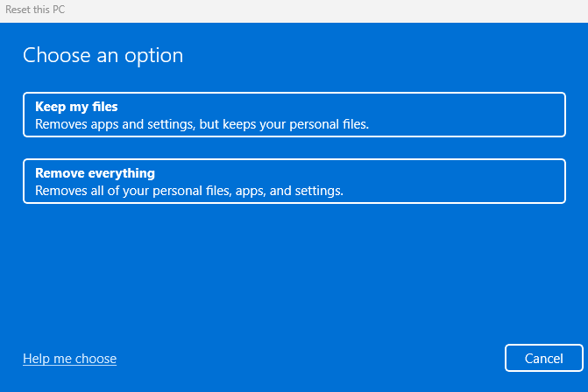Select the first reset option box
The width and height of the screenshot is (588, 392).
(294, 115)
